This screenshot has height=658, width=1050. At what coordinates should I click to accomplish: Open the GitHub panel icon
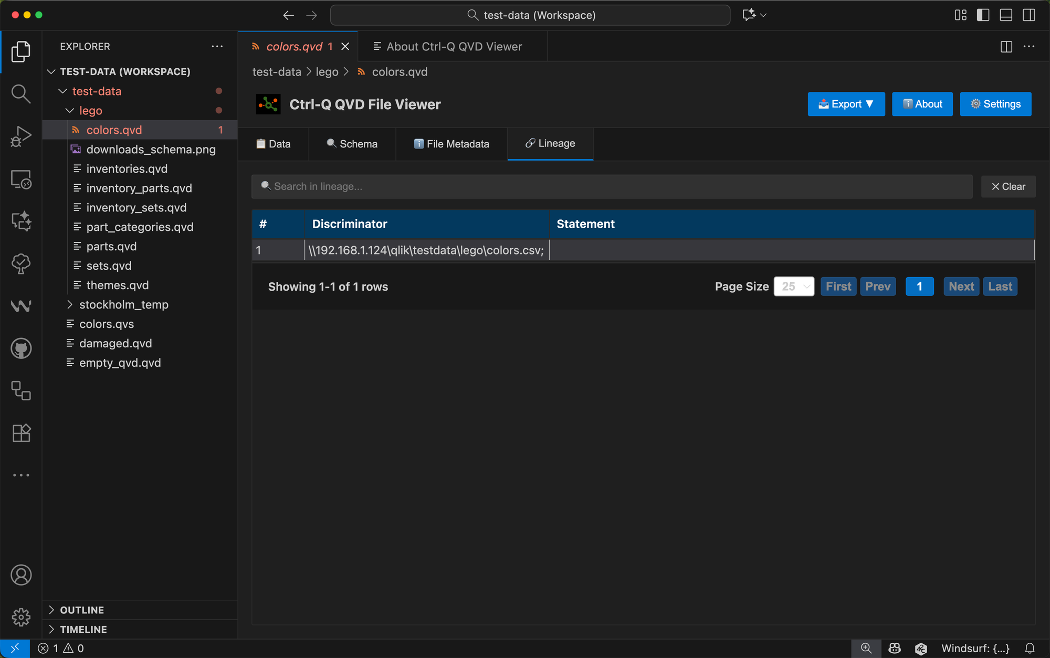tap(20, 348)
